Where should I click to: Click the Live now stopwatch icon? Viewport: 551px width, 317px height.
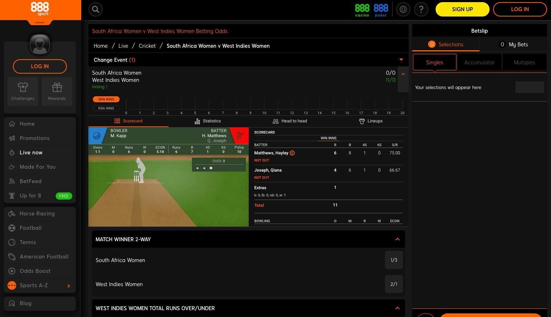tap(12, 153)
